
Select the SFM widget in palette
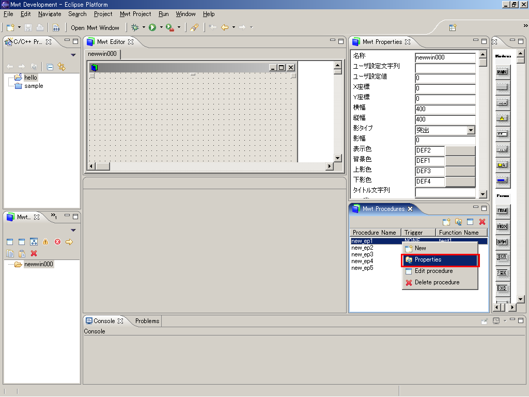pos(502,242)
